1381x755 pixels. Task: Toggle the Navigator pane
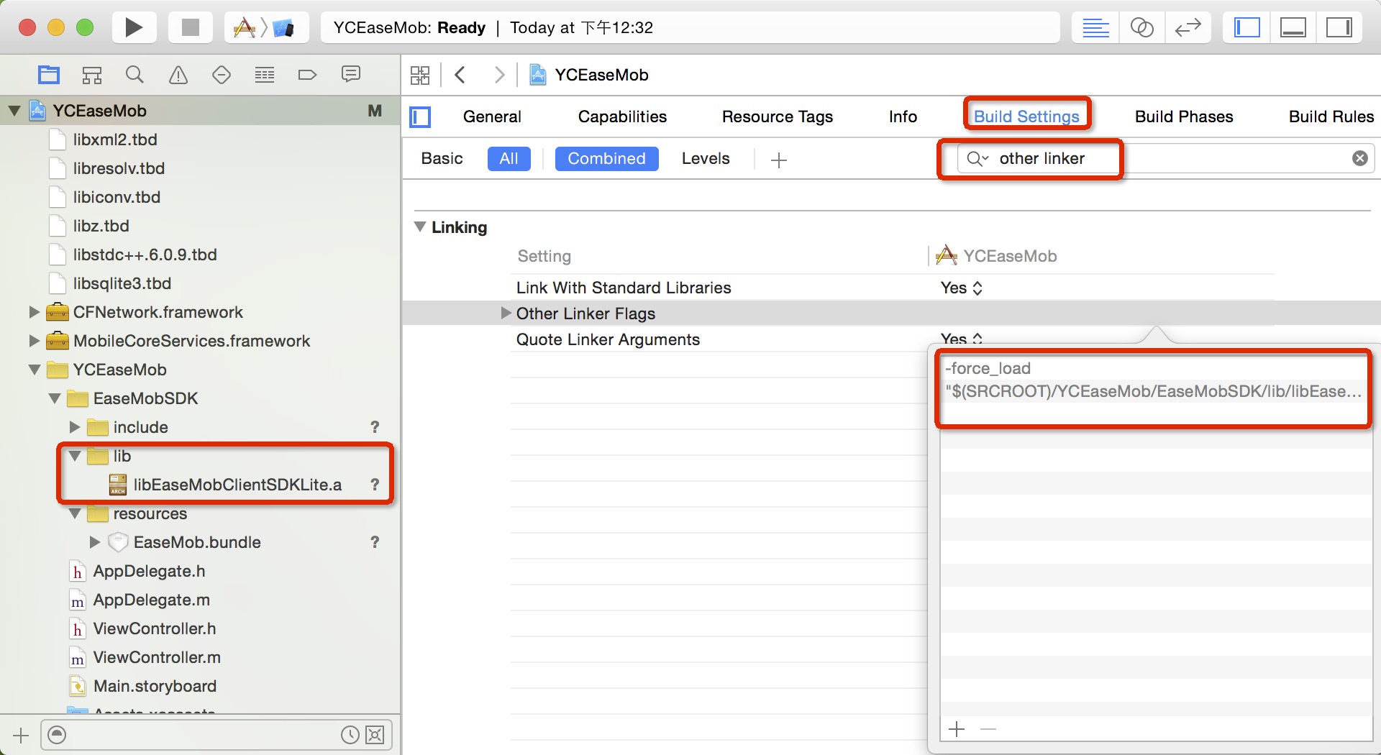(1246, 27)
